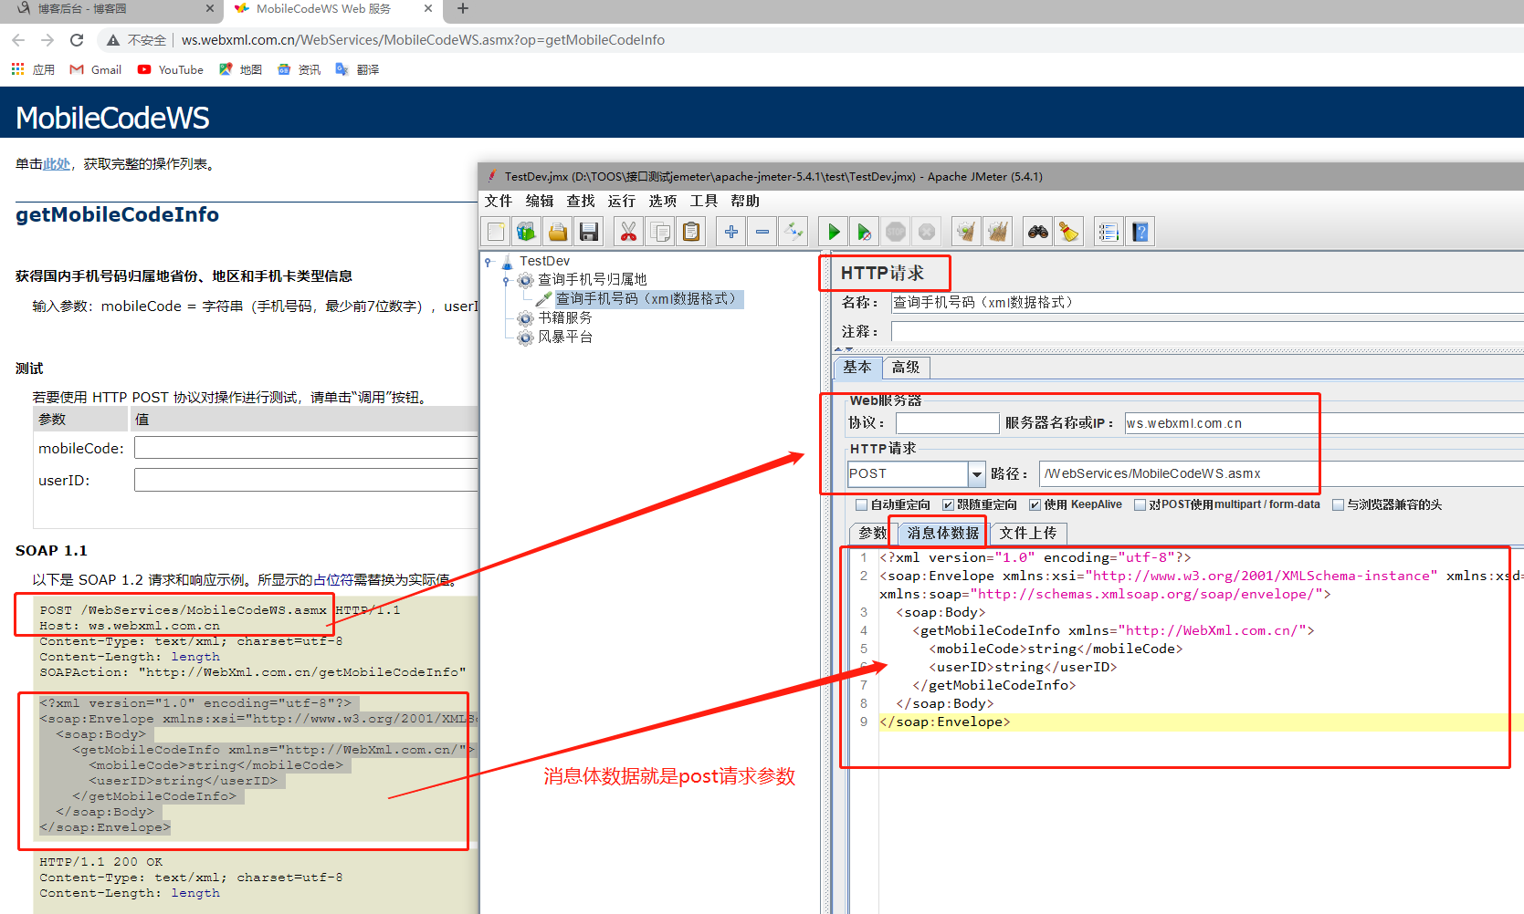Open the 地图 maps bookmark
Screen dimensions: 1524x914
point(241,69)
